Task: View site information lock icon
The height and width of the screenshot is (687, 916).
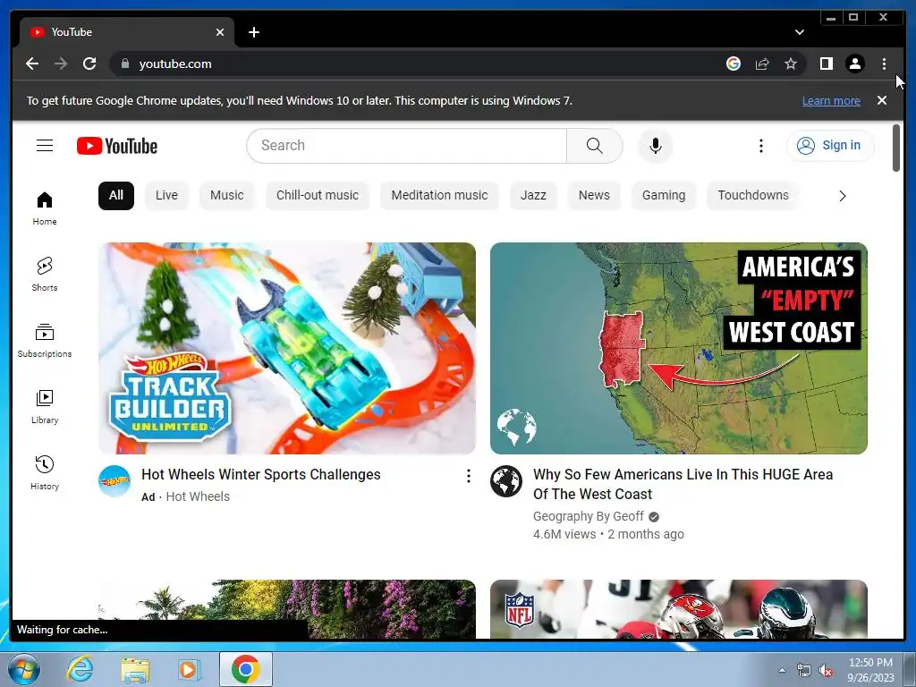Action: (124, 64)
